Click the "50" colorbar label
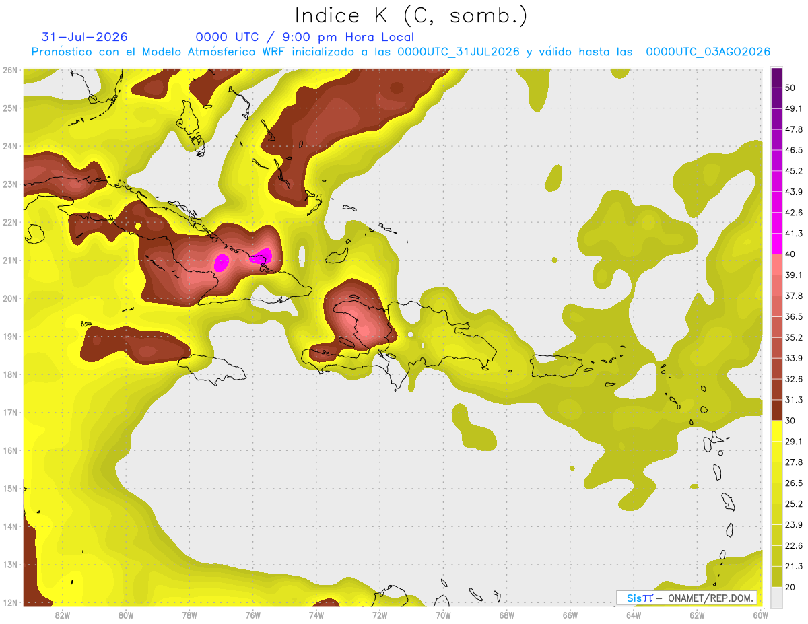 point(791,88)
